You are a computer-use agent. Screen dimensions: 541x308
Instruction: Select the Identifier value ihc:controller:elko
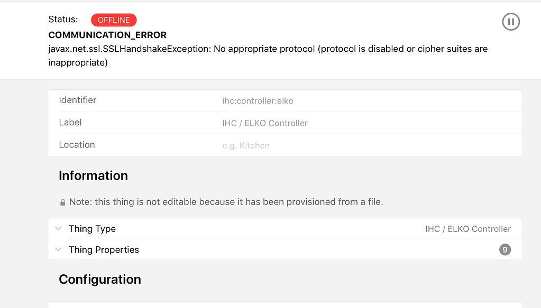click(258, 100)
